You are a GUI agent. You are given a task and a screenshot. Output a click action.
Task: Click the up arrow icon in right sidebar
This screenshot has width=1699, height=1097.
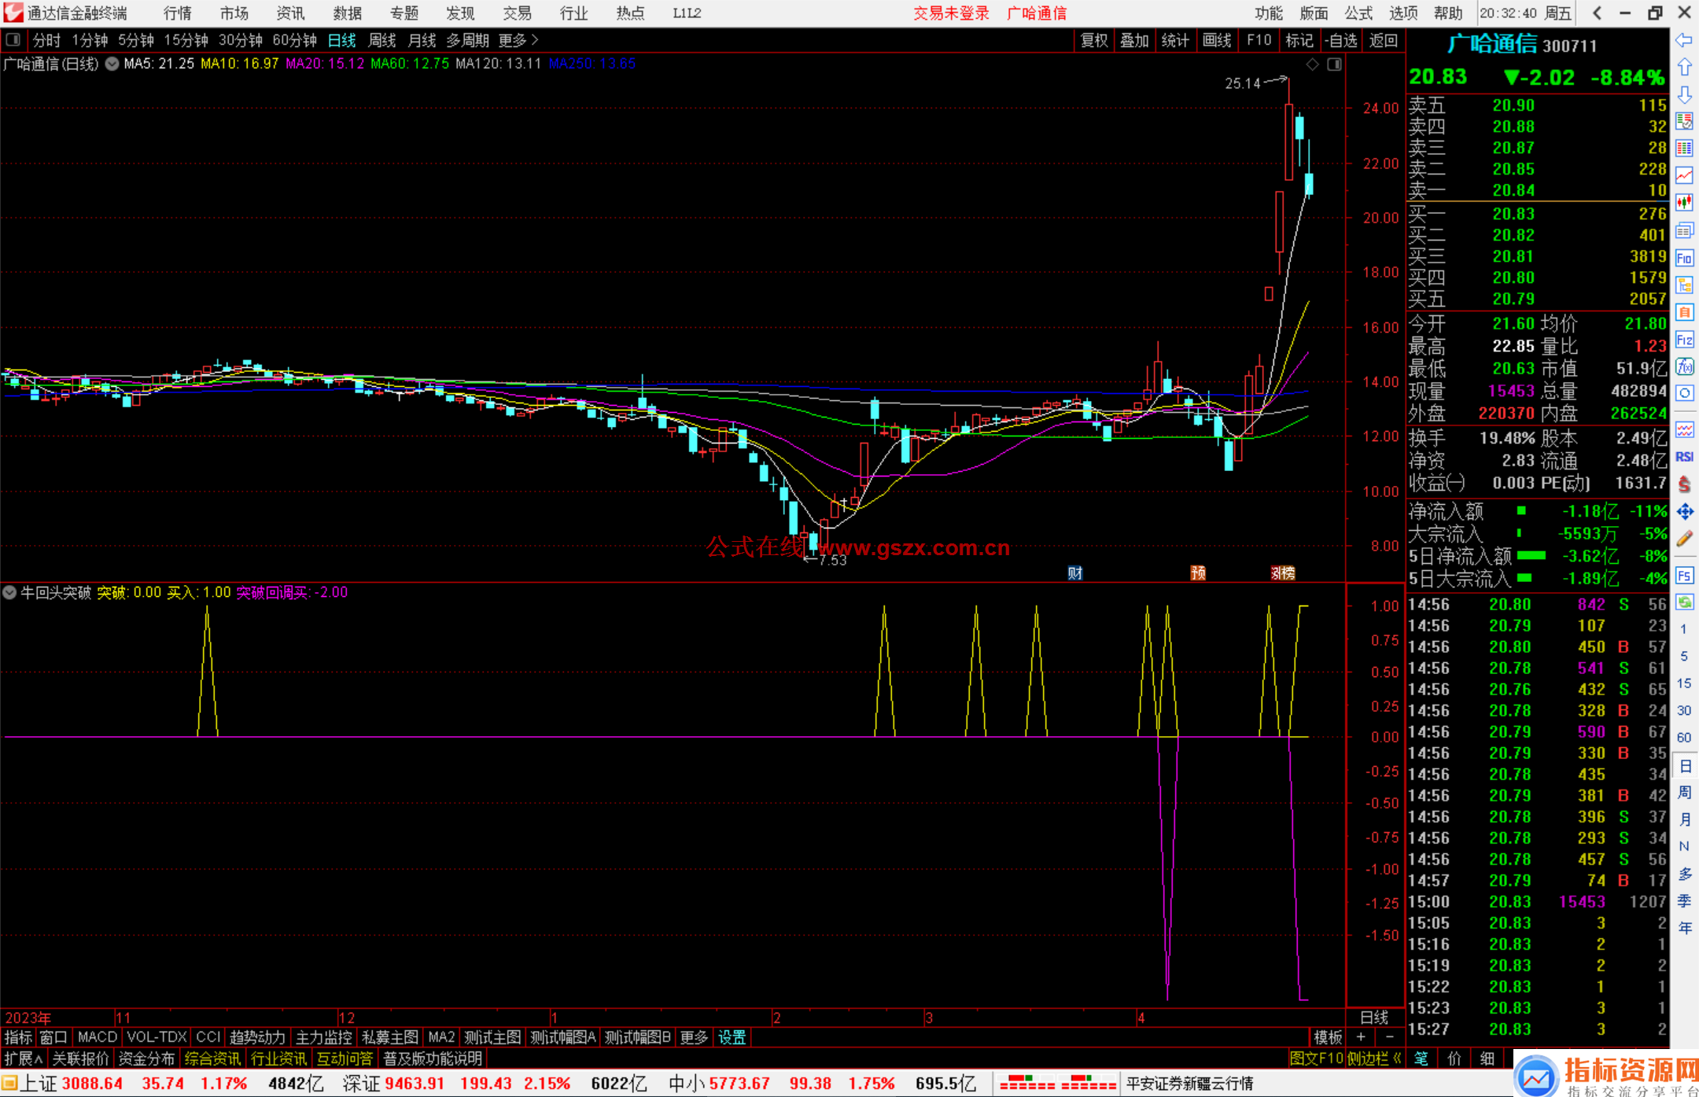[1684, 67]
